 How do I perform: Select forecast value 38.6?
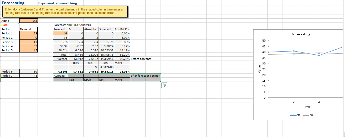pyautogui.click(x=61, y=42)
